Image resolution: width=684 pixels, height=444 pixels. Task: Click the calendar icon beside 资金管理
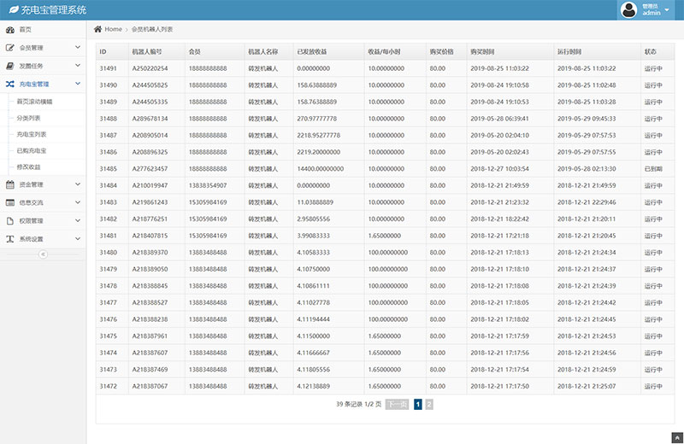pos(9,184)
